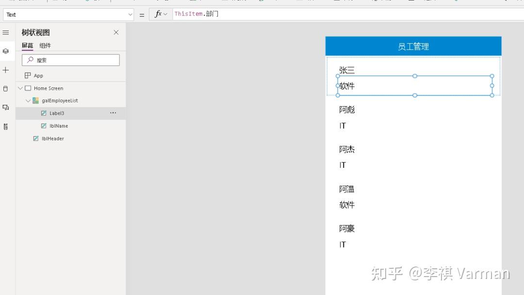
Task: Open the Data pane from the left rail
Action: pos(6,88)
